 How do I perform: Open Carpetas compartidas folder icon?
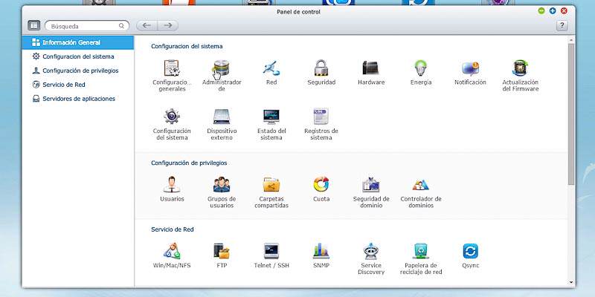pyautogui.click(x=271, y=184)
